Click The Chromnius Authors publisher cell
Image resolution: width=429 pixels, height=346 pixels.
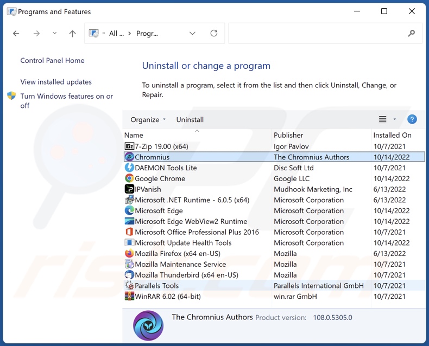click(311, 157)
